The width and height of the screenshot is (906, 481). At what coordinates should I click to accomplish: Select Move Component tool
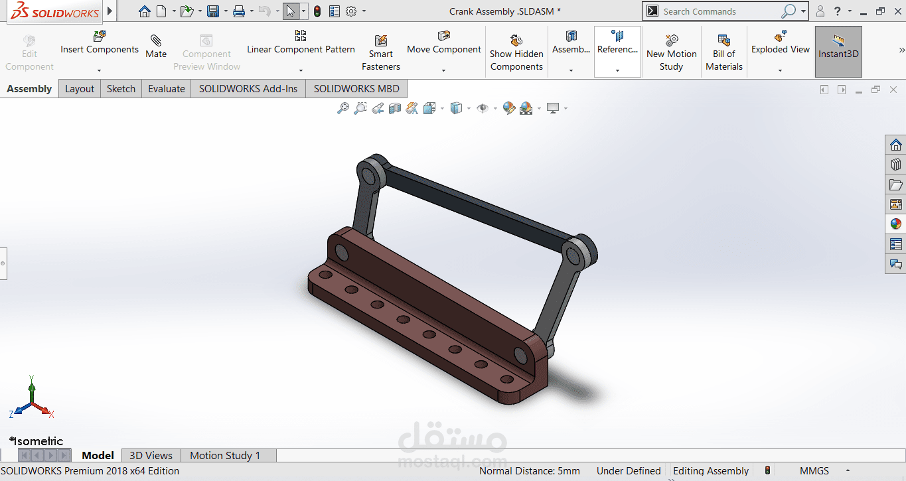pos(444,43)
